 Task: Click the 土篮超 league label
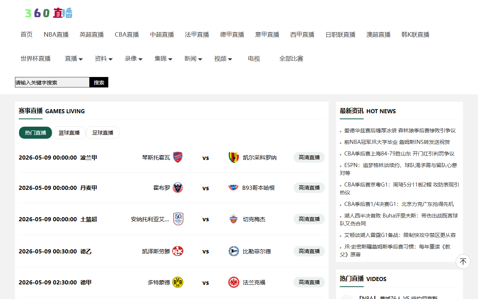pyautogui.click(x=89, y=219)
